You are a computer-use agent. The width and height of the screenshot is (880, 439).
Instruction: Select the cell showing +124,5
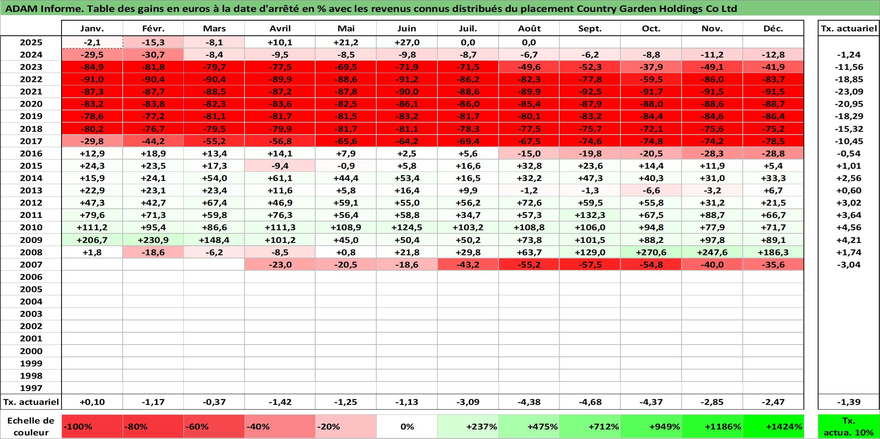pos(407,227)
